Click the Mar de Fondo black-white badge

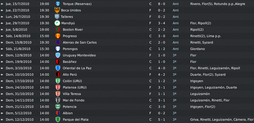pos(58,100)
